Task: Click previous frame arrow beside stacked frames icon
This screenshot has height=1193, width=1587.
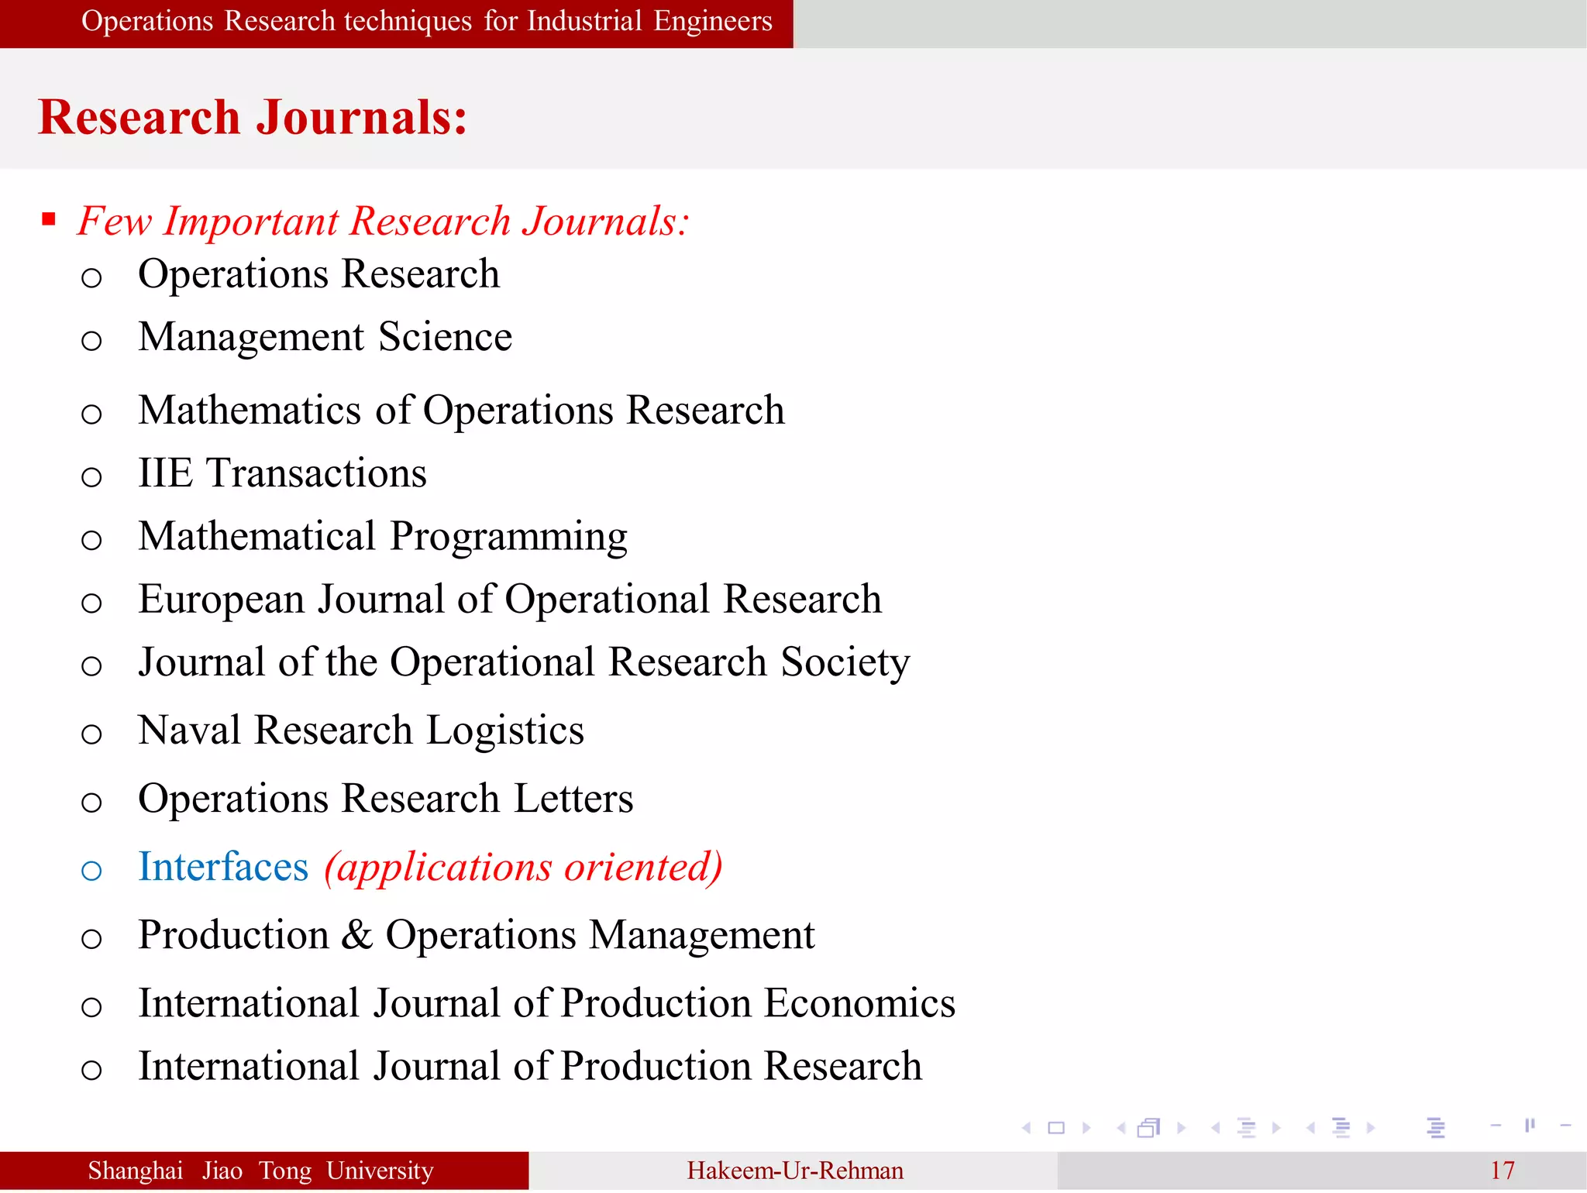Action: click(x=1121, y=1128)
